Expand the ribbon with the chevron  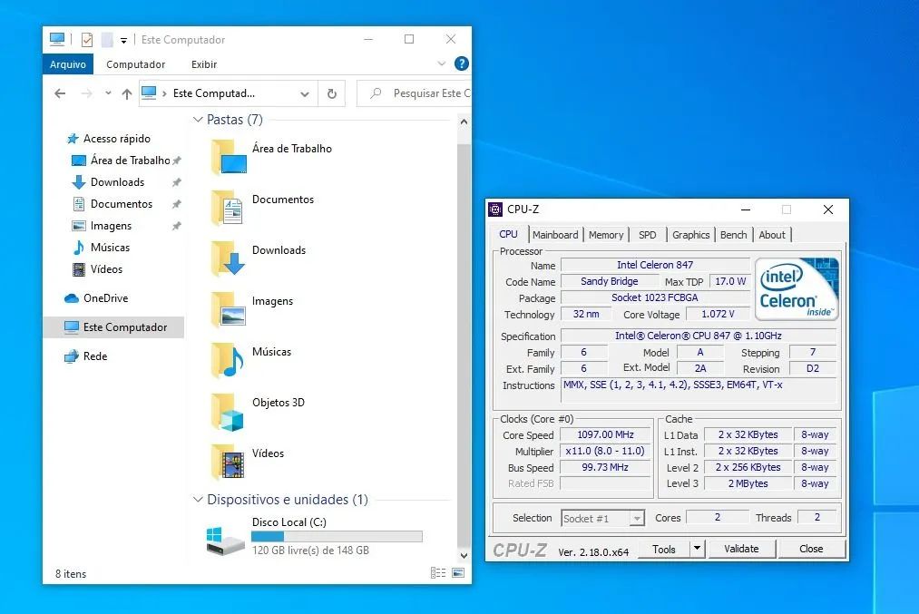coord(441,63)
